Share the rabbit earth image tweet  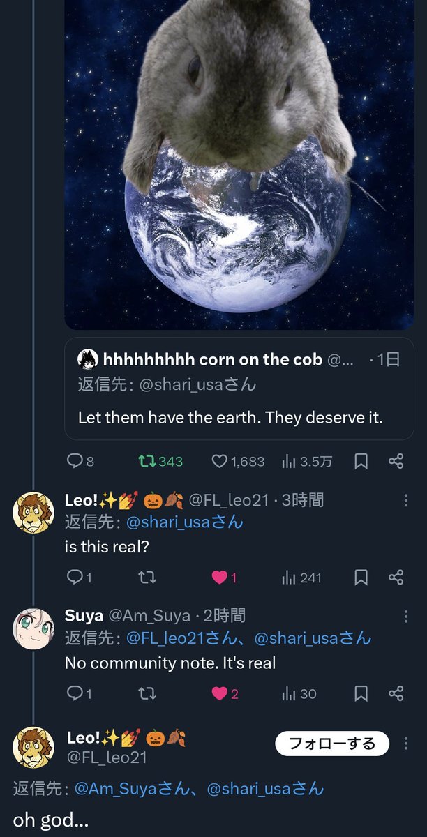pos(396,461)
